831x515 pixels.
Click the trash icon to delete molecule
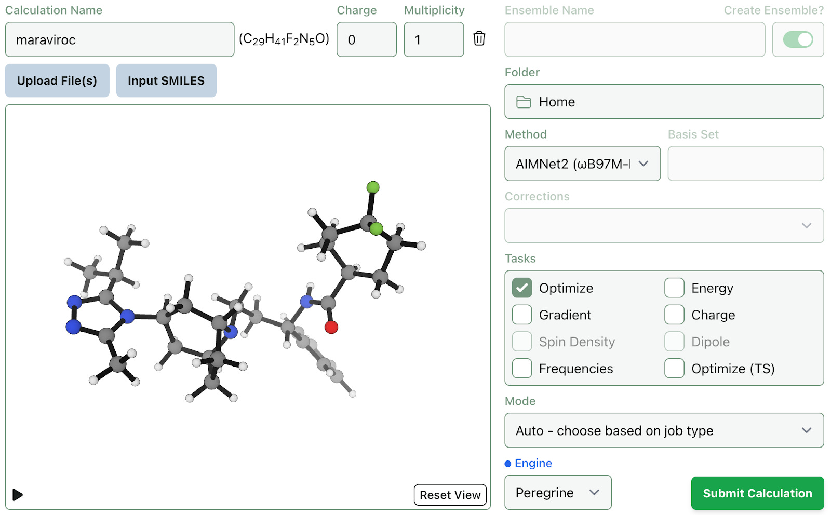(479, 38)
